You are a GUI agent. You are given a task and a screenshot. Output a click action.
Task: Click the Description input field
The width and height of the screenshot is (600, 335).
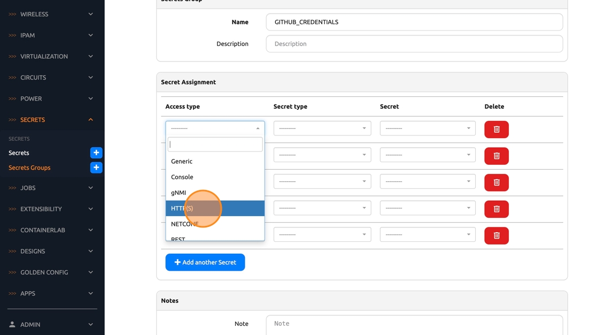click(x=414, y=44)
